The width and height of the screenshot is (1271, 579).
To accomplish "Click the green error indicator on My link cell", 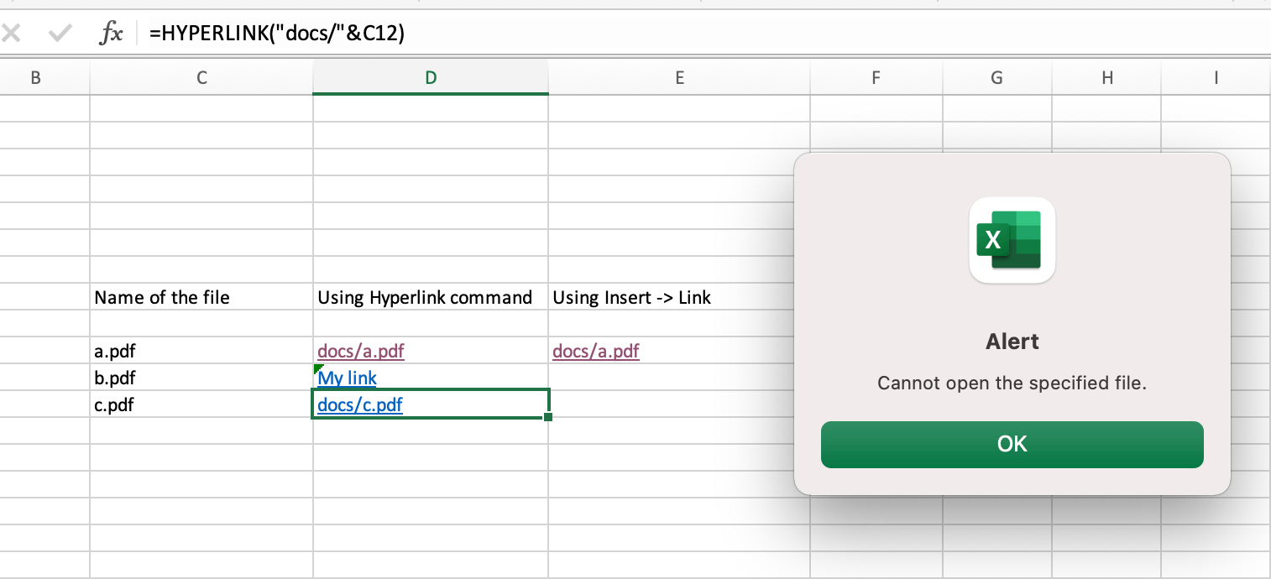I will pyautogui.click(x=318, y=368).
